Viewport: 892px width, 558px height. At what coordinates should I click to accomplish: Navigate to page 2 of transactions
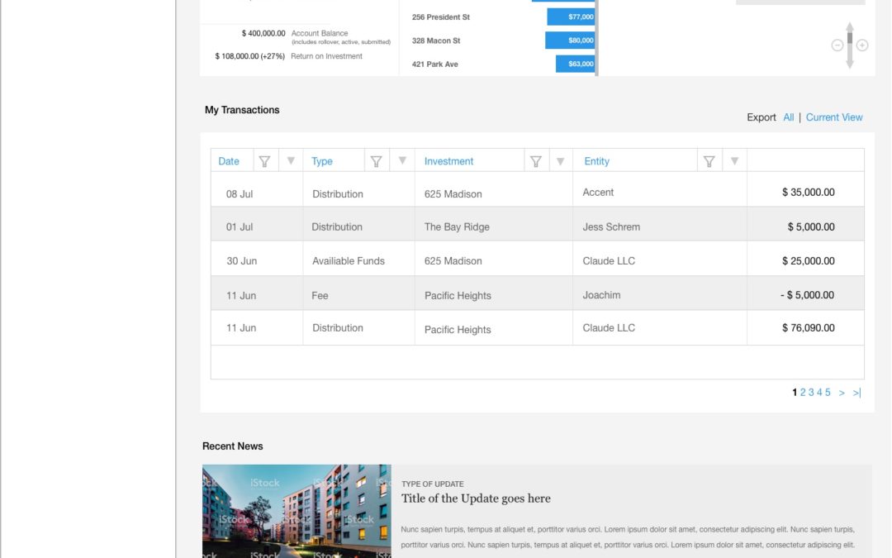point(803,392)
